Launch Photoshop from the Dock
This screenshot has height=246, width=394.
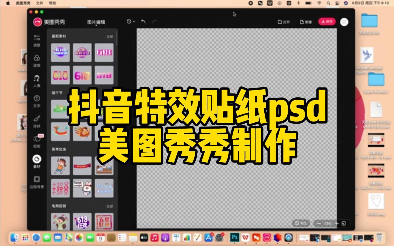pyautogui.click(x=234, y=237)
